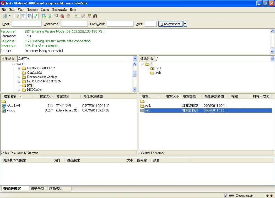Focus the Username input field
Image resolution: width=275 pixels, height=198 pixels.
tap(74, 24)
